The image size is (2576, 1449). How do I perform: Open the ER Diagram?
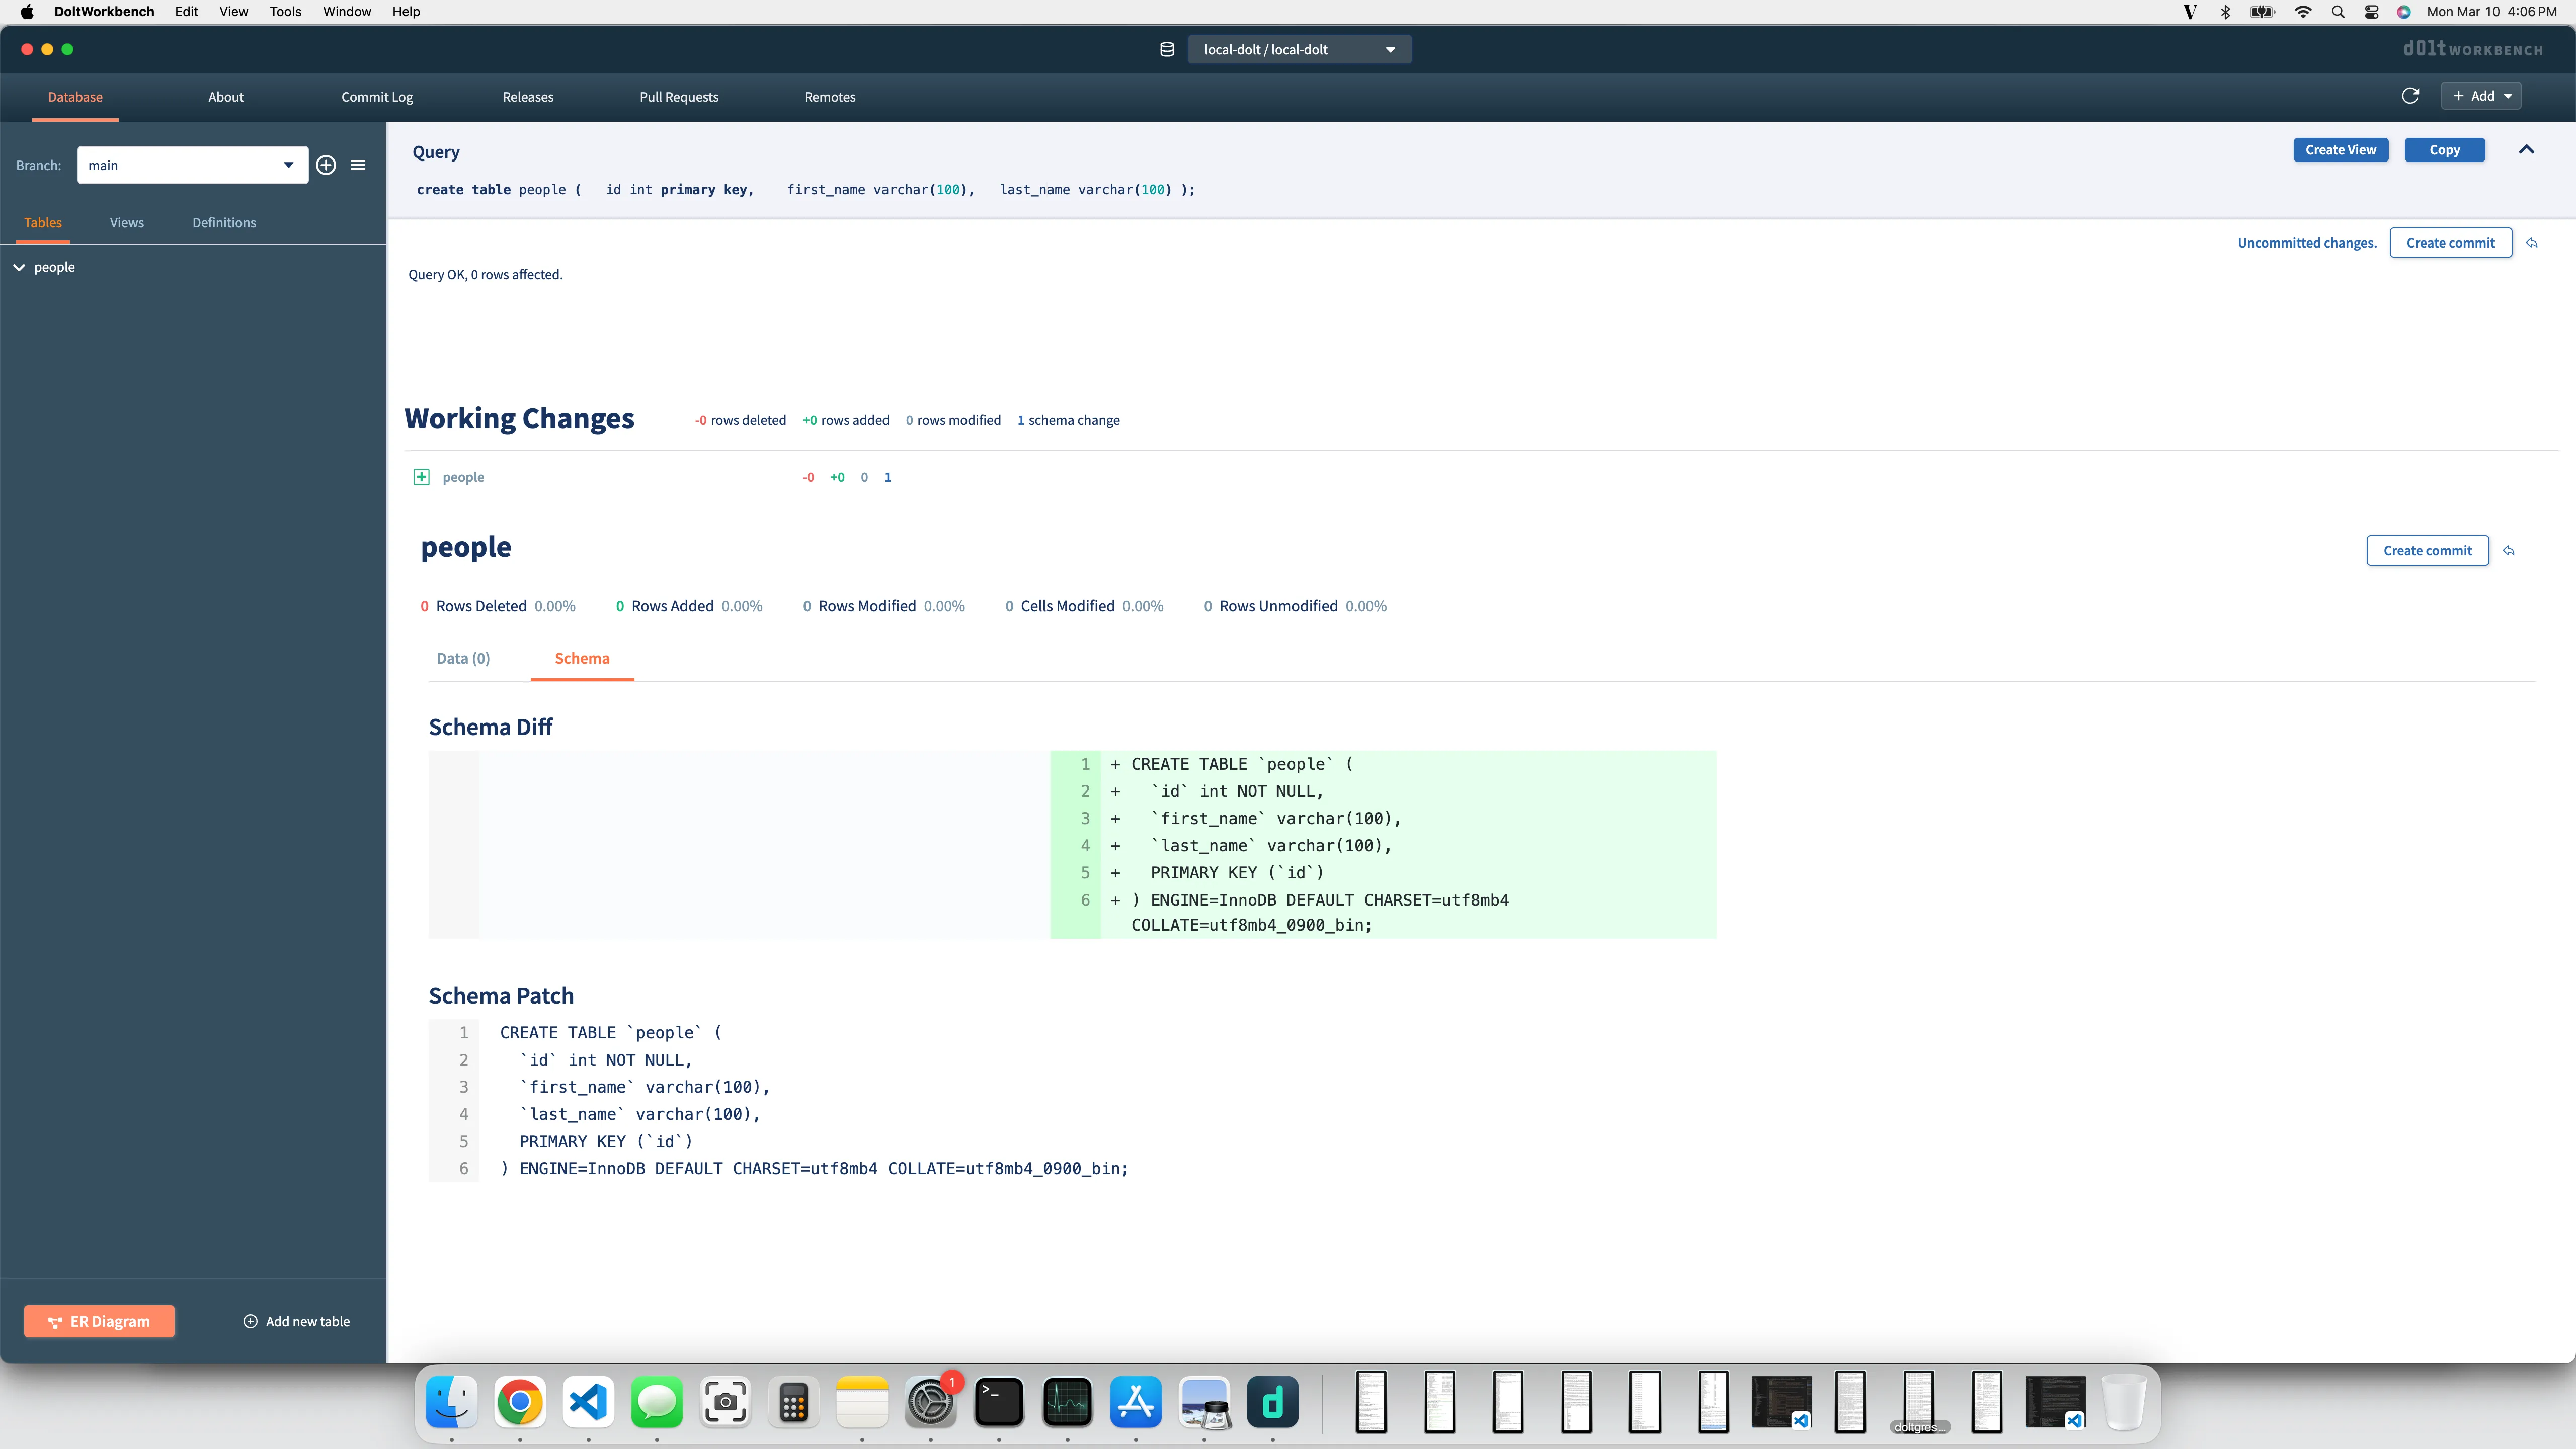(99, 1321)
